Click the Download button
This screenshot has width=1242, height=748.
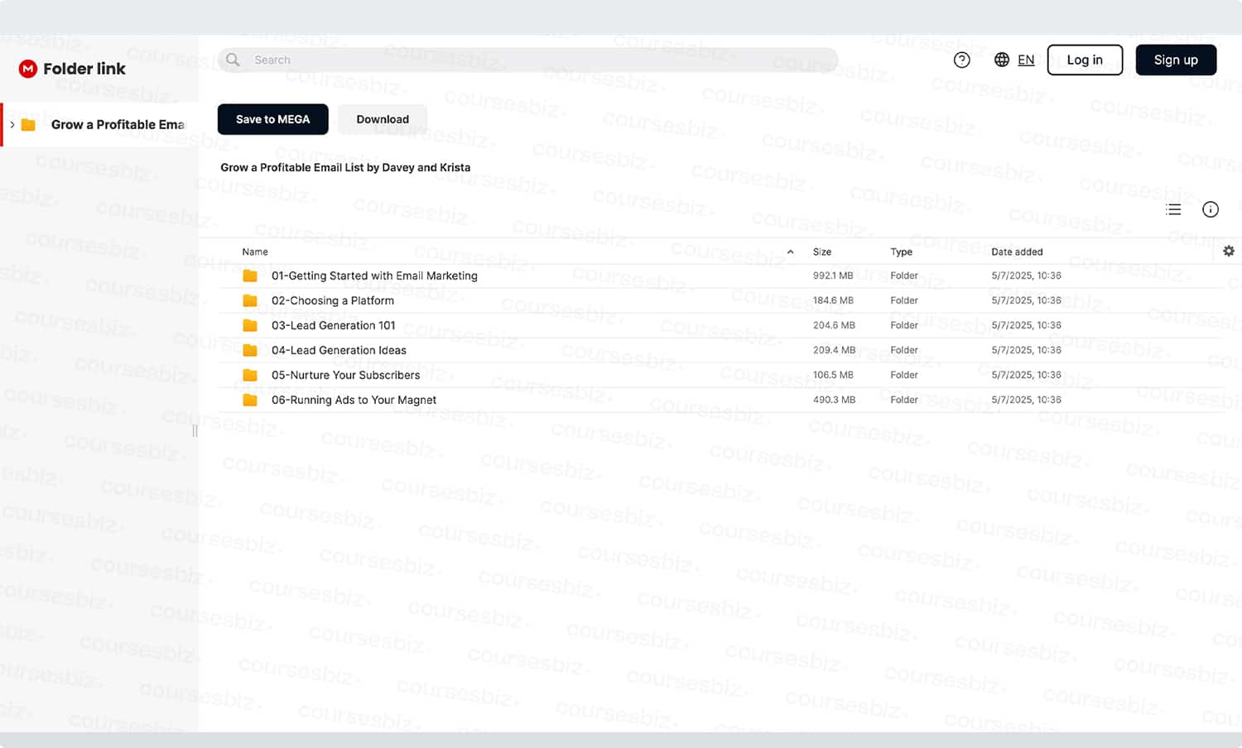(383, 119)
